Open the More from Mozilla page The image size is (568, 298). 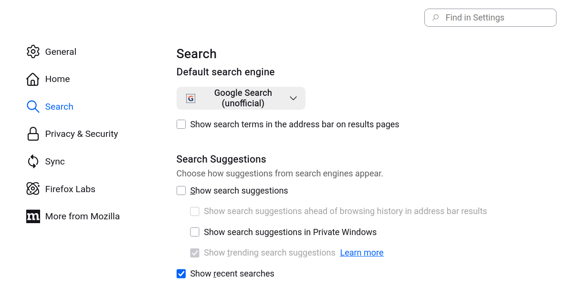82,216
